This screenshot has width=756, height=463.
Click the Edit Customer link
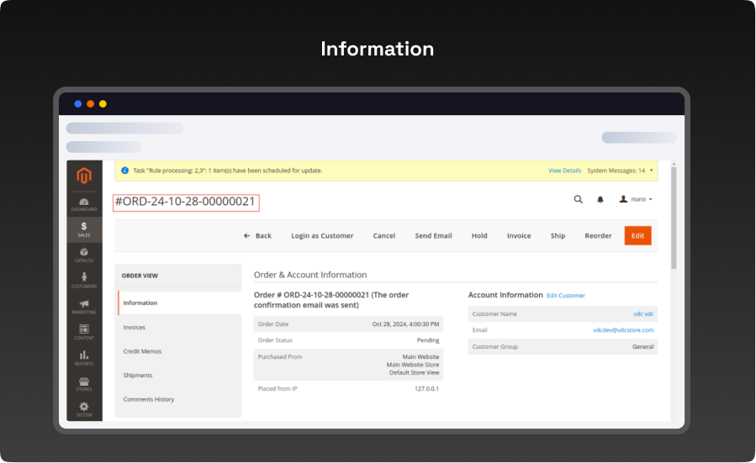[566, 296]
